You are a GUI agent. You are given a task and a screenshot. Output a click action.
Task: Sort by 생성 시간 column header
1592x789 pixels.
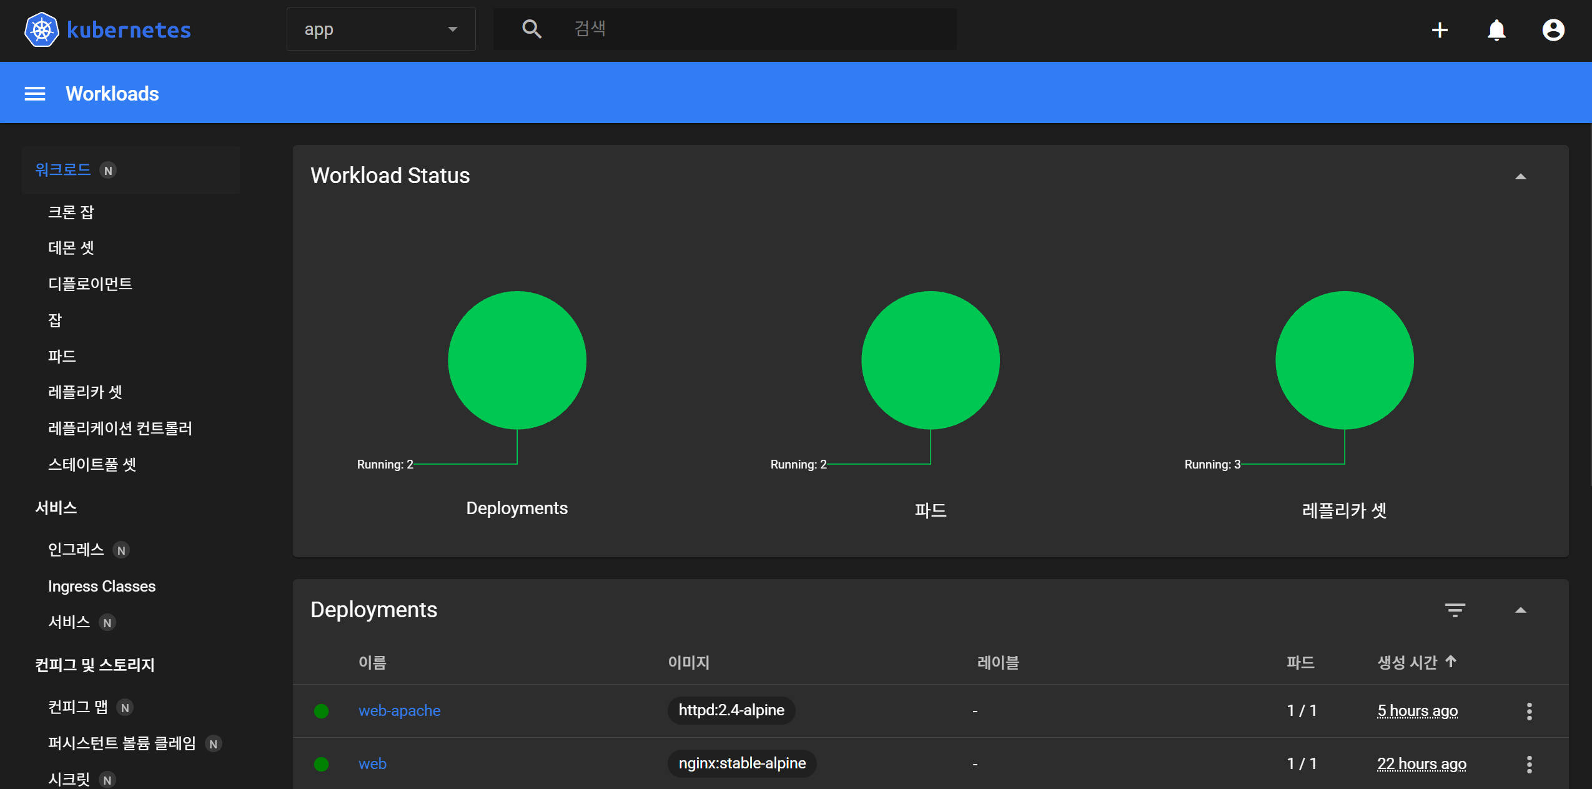(1408, 662)
